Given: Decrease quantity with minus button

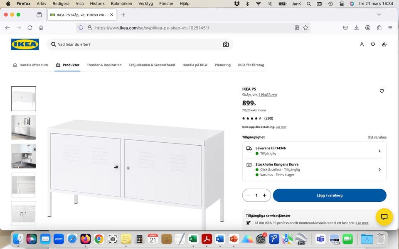Looking at the screenshot, I should click(249, 195).
